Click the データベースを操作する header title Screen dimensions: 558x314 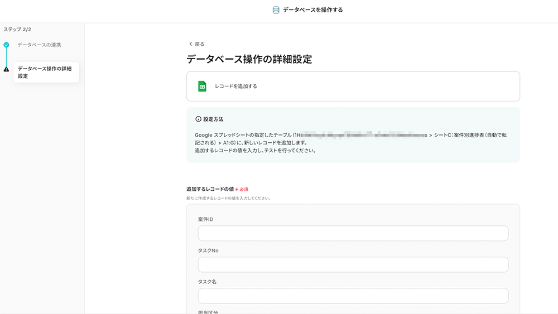312,10
